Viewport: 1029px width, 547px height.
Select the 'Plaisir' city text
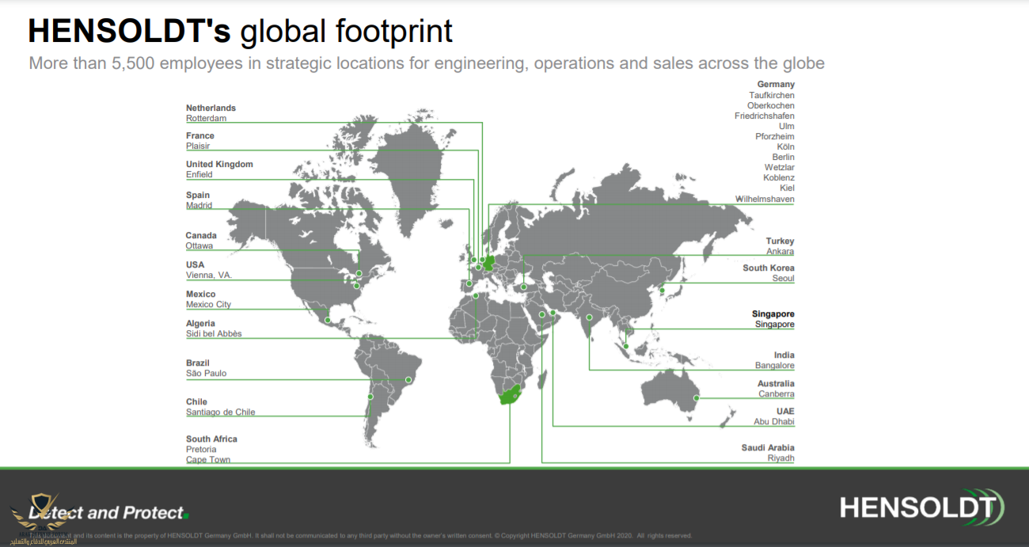click(198, 146)
